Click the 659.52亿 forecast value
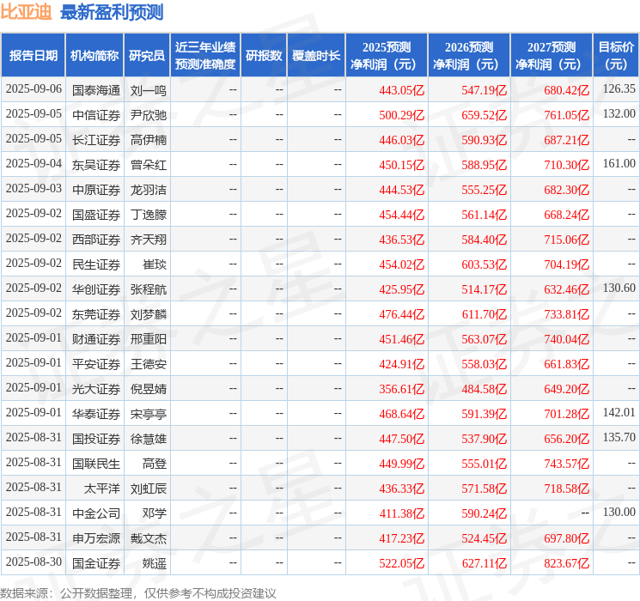The image size is (640, 601). click(485, 115)
